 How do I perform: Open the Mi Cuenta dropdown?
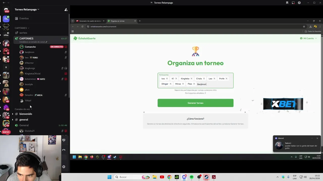[x=308, y=38]
